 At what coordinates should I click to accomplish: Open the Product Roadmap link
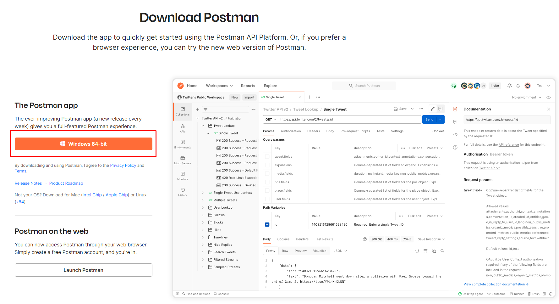66,183
